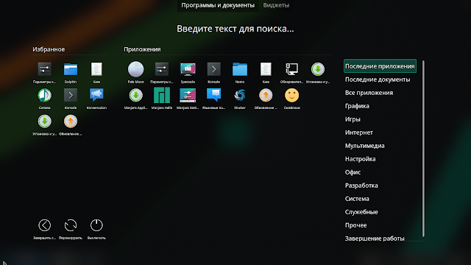The height and width of the screenshot is (265, 471).
Task: Open Konsole in Приложения section
Action: (x=214, y=69)
